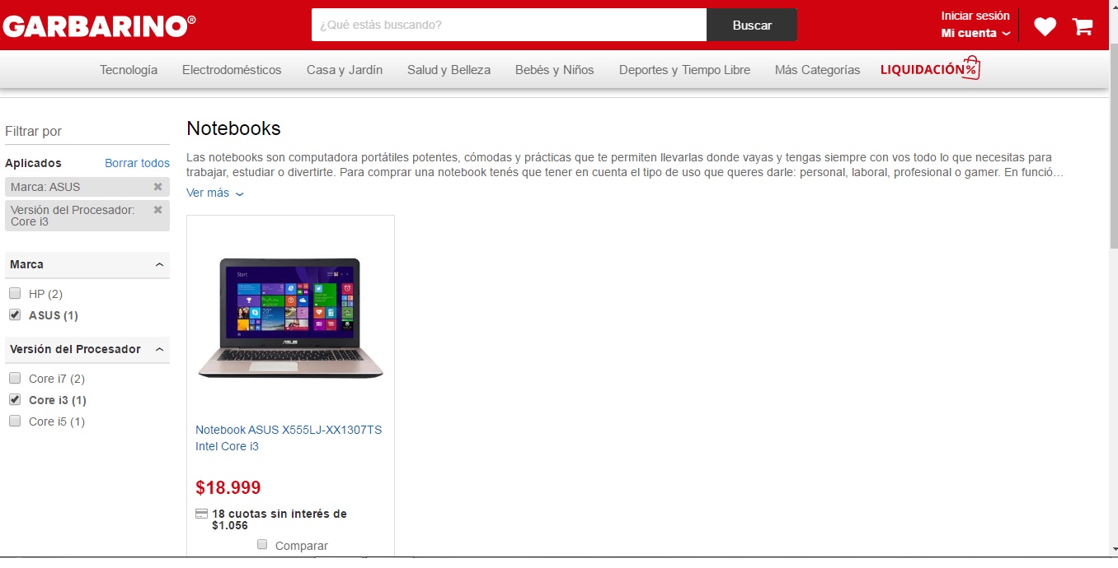The width and height of the screenshot is (1118, 568).
Task: Click the Buscar search button
Action: [x=752, y=25]
